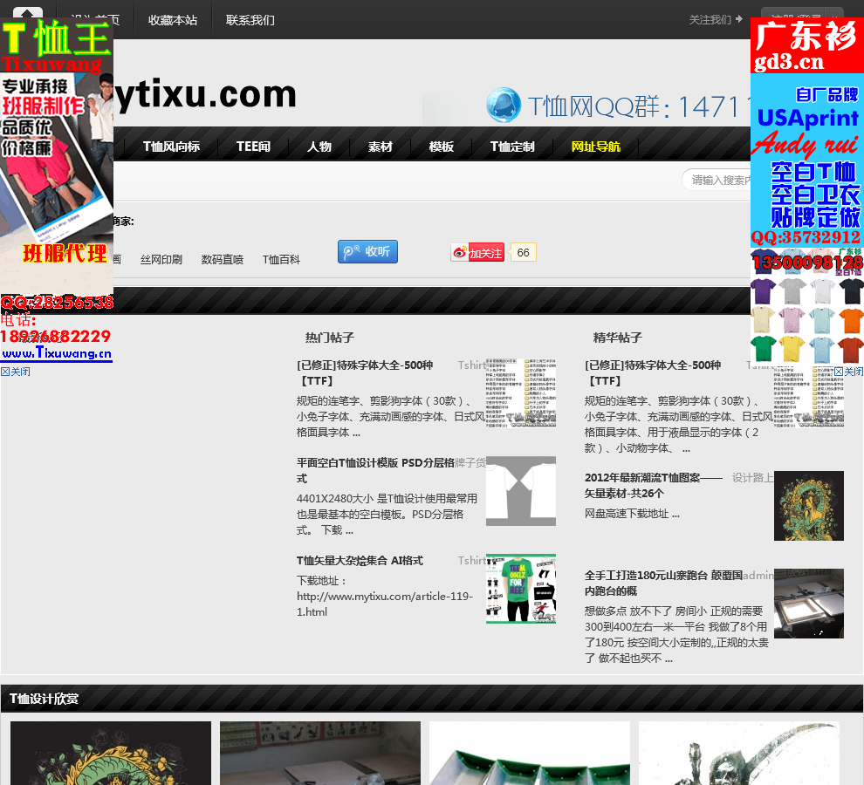This screenshot has width=864, height=785.
Task: Open fourth gallery image of skull sketch
Action: (739, 753)
